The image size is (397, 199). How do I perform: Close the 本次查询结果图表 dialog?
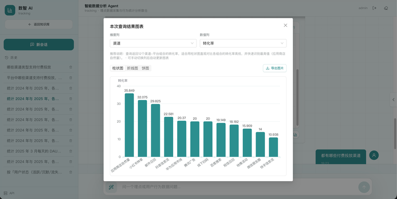click(x=285, y=25)
